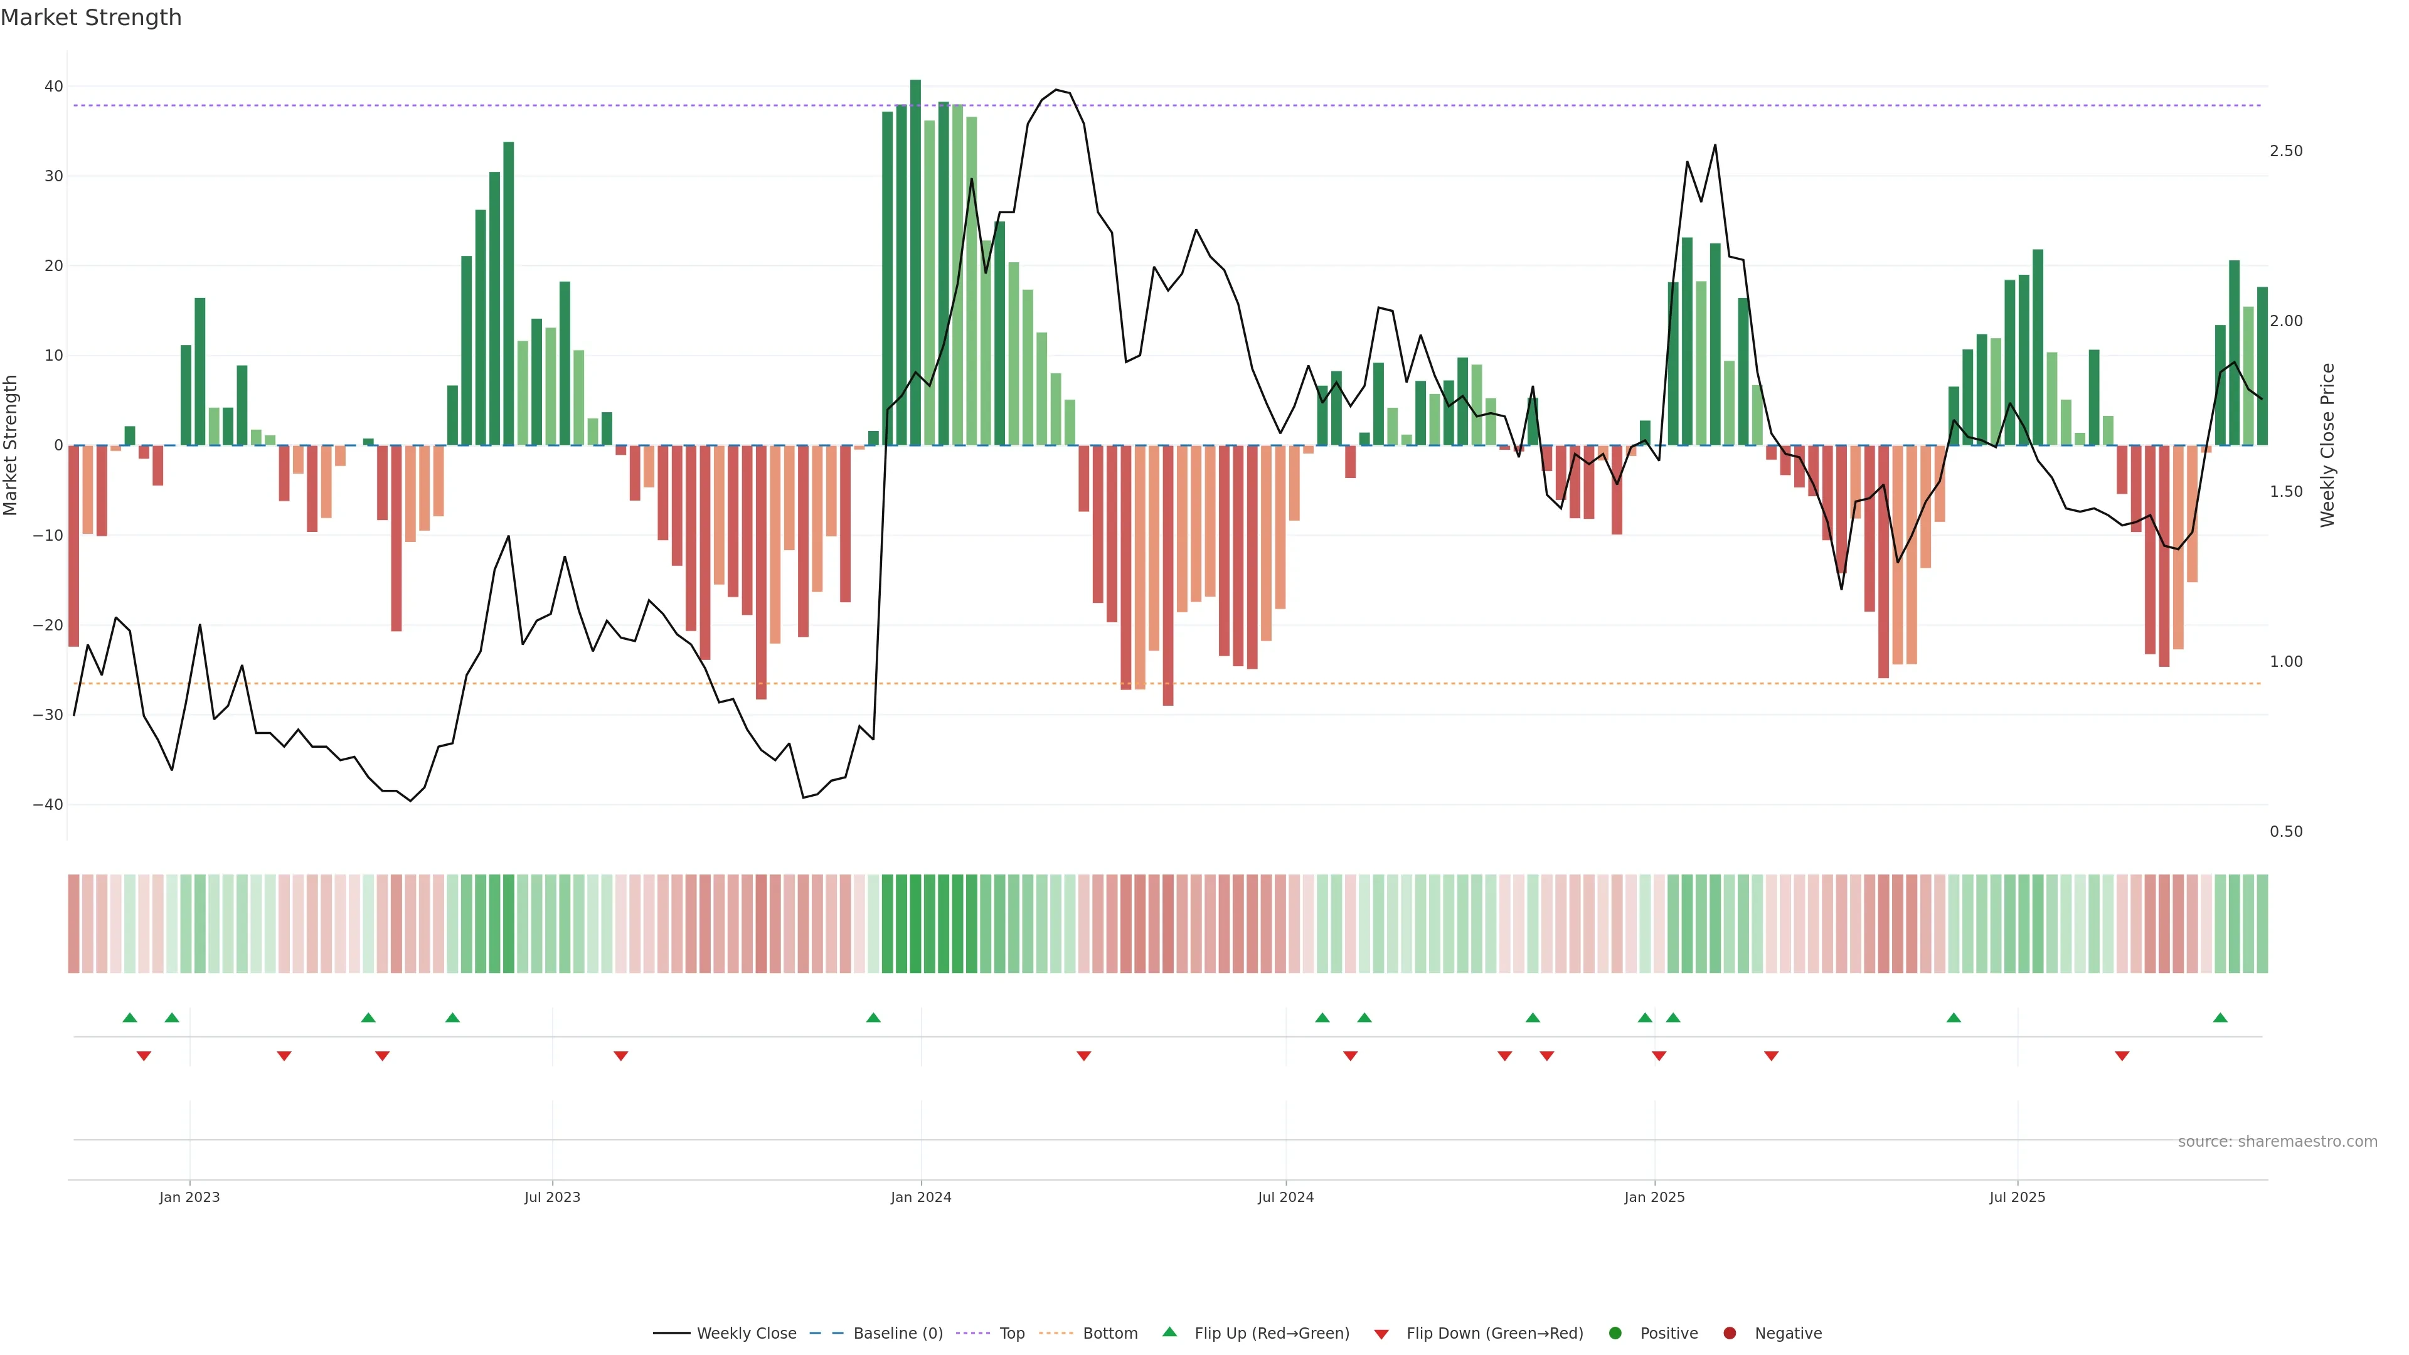Screen dimensions: 2409x1355
Task: Click the 2.50 label on right price axis
Action: pyautogui.click(x=2285, y=151)
